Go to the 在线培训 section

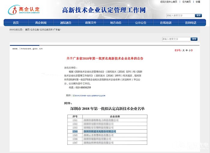click(x=166, y=23)
